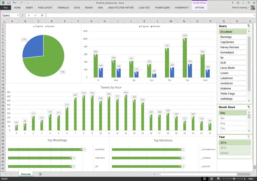257x181 pixels.
Task: Select Wells Fargo slicer button
Action: [233, 94]
